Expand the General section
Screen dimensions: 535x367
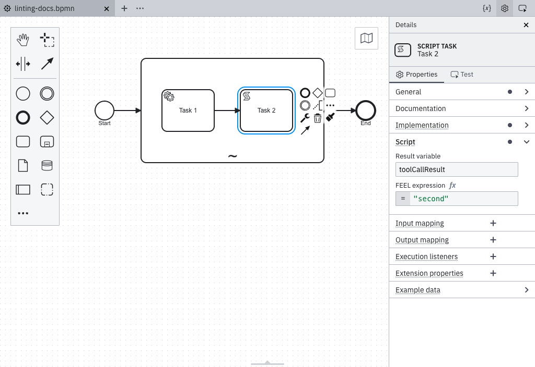[x=462, y=92]
